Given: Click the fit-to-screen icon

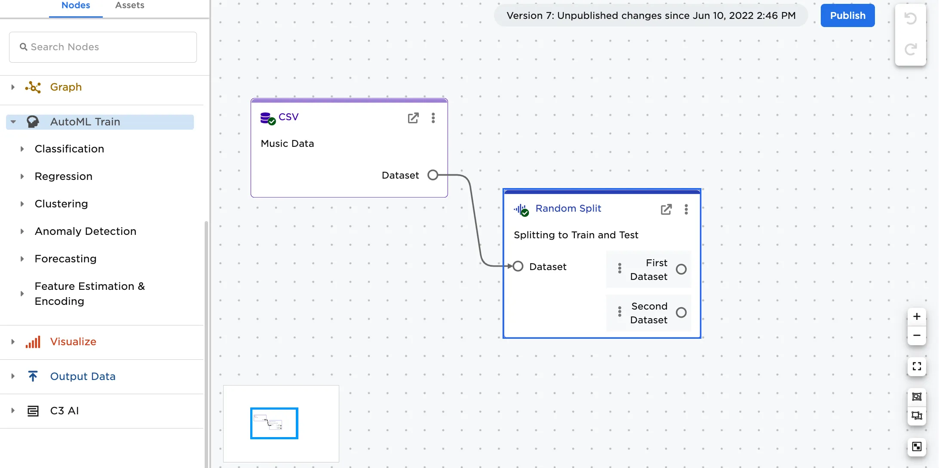Looking at the screenshot, I should pyautogui.click(x=916, y=366).
